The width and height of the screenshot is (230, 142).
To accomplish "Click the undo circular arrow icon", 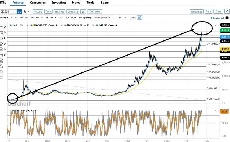I will tap(1, 72).
